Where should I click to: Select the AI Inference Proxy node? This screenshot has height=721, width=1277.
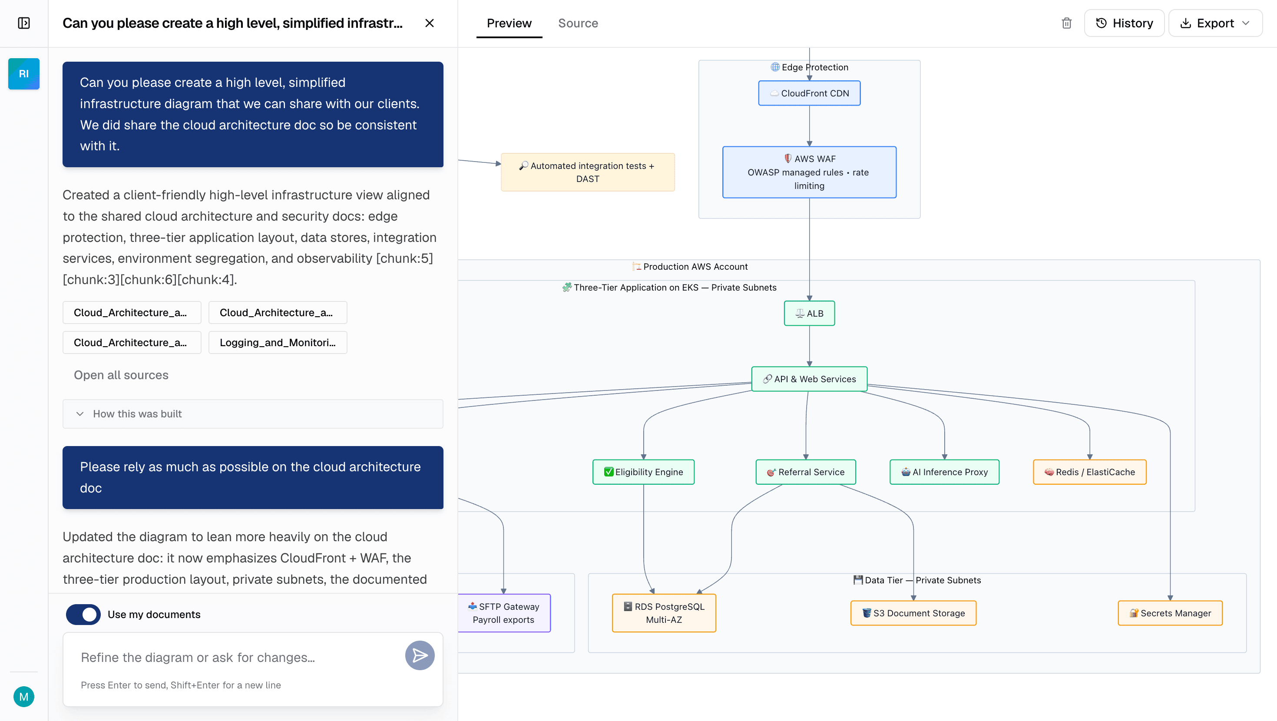click(944, 472)
